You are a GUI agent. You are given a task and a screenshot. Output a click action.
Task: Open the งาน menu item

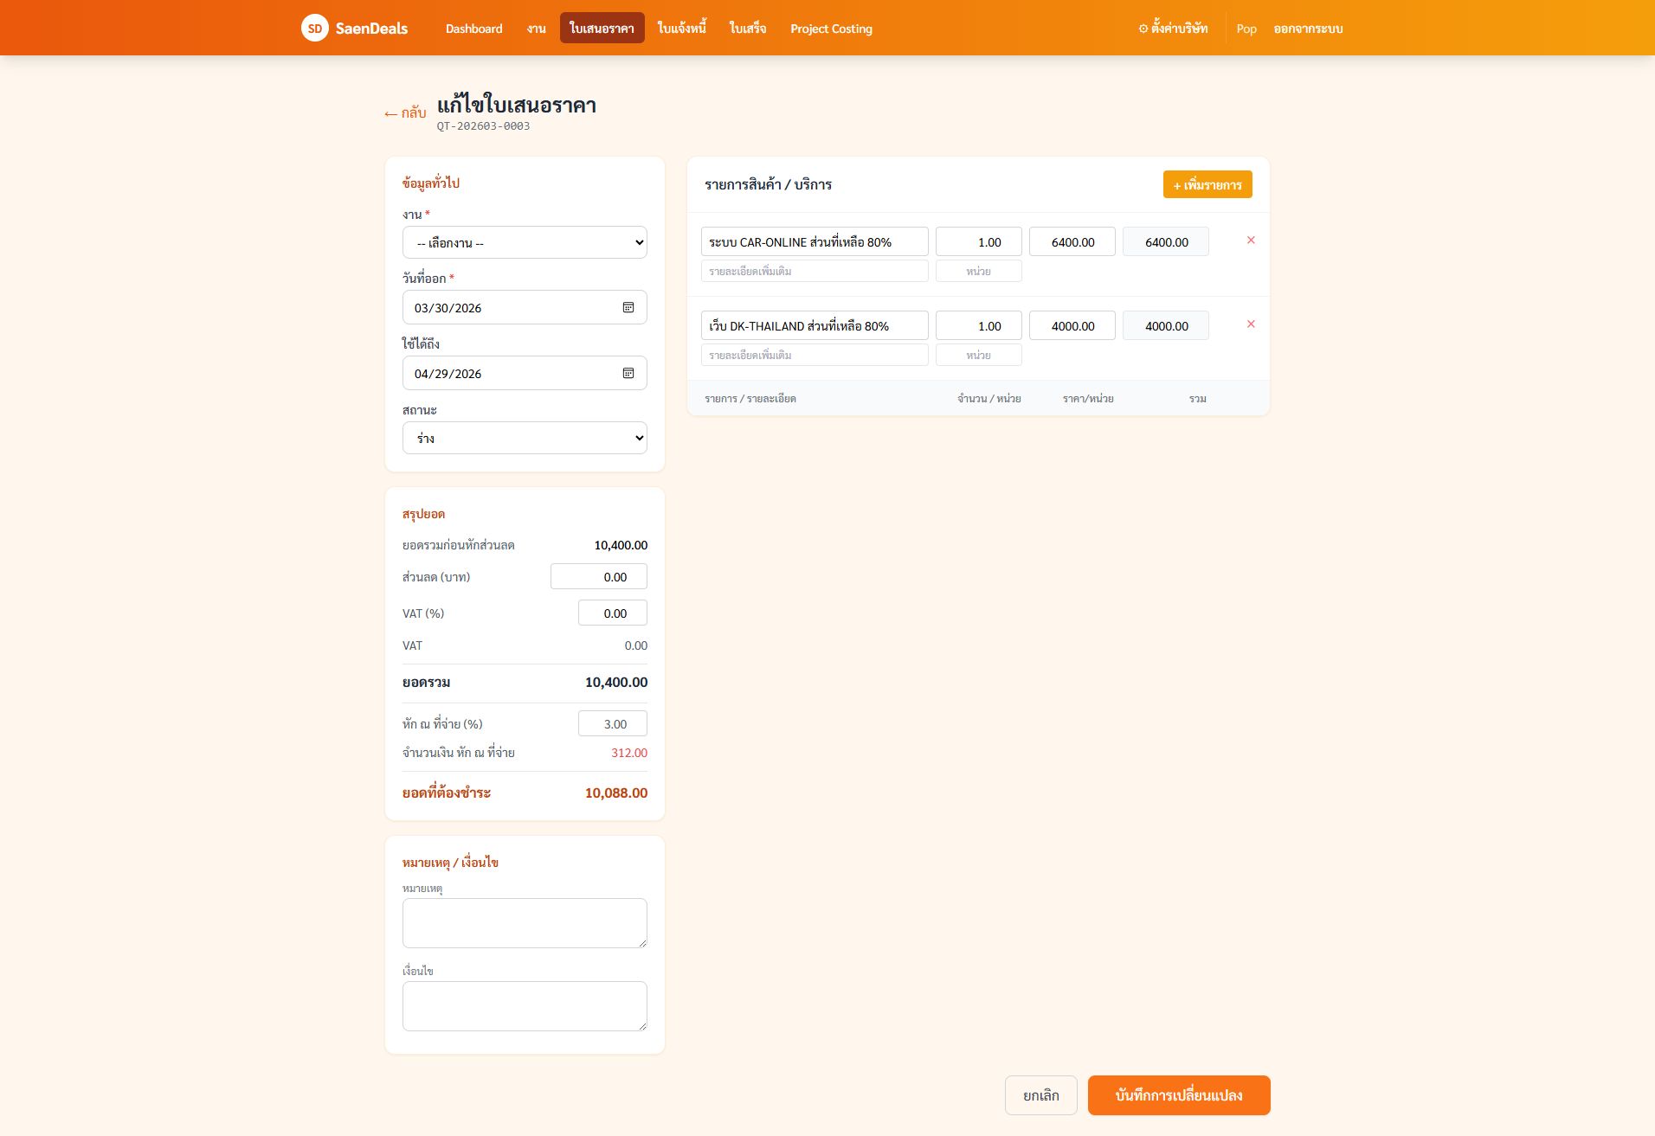[537, 29]
